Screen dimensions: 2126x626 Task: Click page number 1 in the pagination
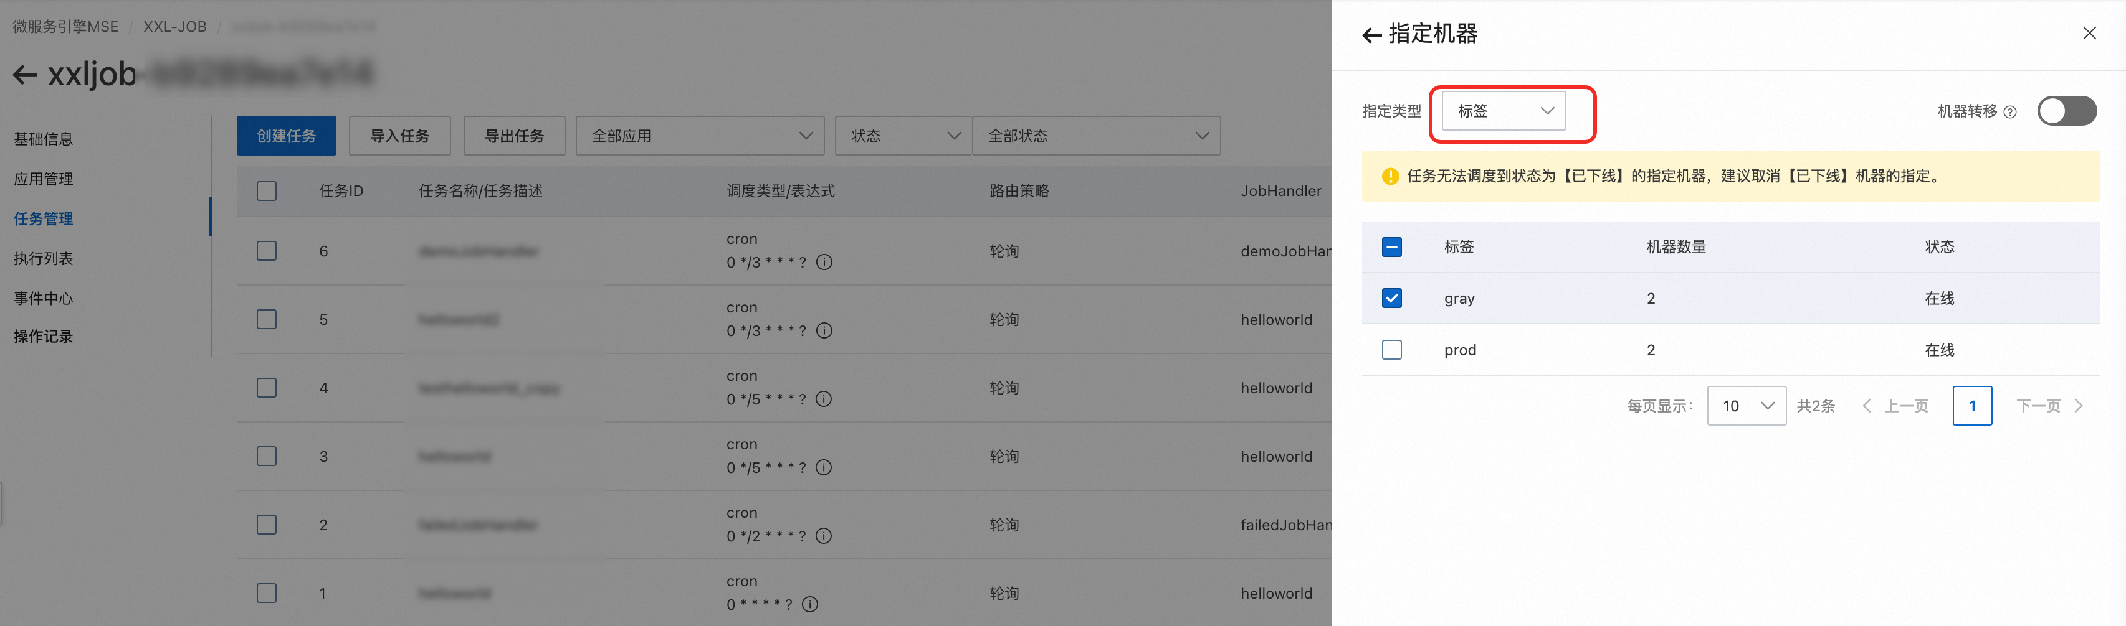(1971, 405)
